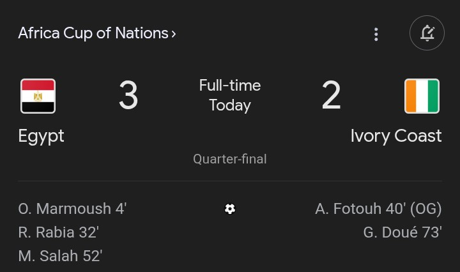Click Egypt's score of 3
Image resolution: width=460 pixels, height=272 pixels.
(128, 96)
